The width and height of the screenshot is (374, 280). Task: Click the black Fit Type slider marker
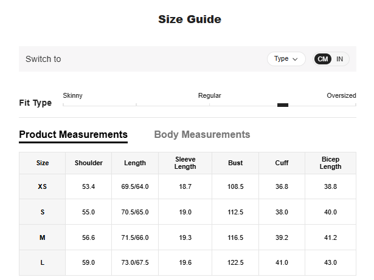pyautogui.click(x=283, y=105)
